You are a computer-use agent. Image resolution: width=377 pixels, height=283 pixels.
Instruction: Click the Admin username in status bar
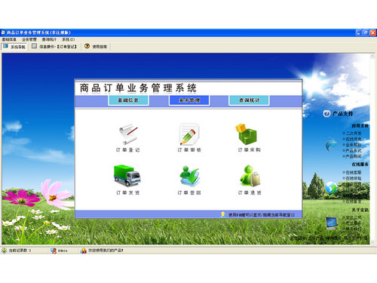(63, 251)
